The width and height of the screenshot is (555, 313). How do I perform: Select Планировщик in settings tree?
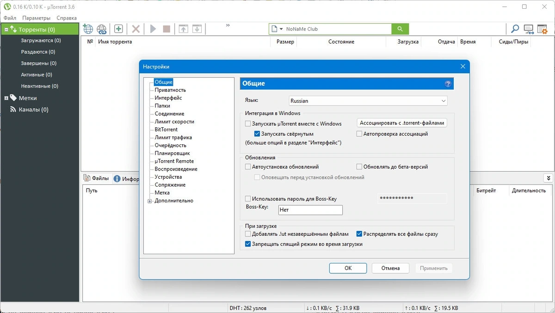pyautogui.click(x=172, y=153)
